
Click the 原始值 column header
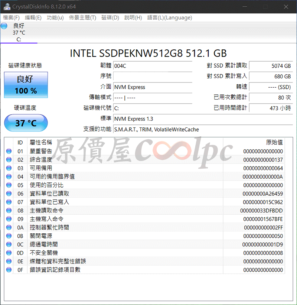(274, 142)
